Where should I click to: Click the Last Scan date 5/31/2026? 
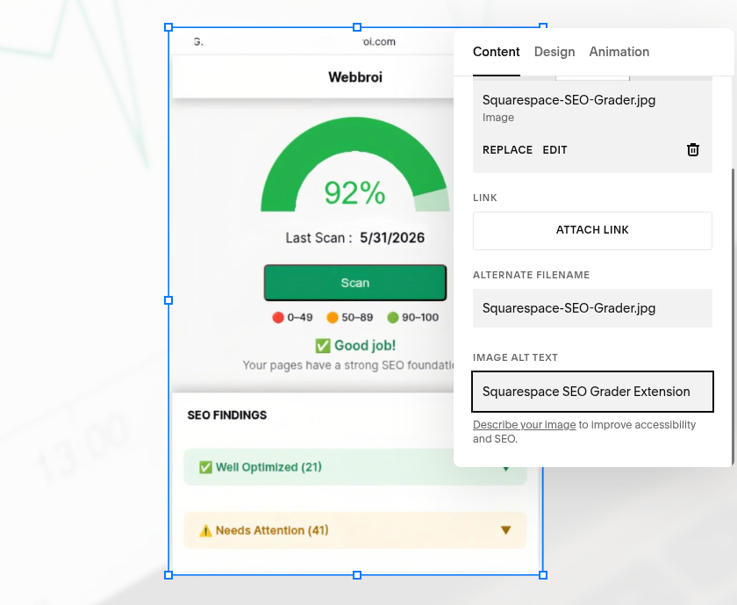[x=392, y=238]
